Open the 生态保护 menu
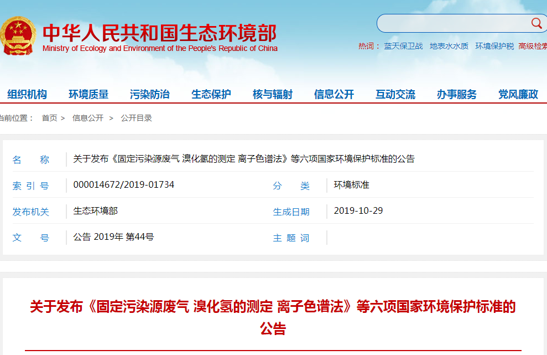The height and width of the screenshot is (355, 547). (x=211, y=94)
